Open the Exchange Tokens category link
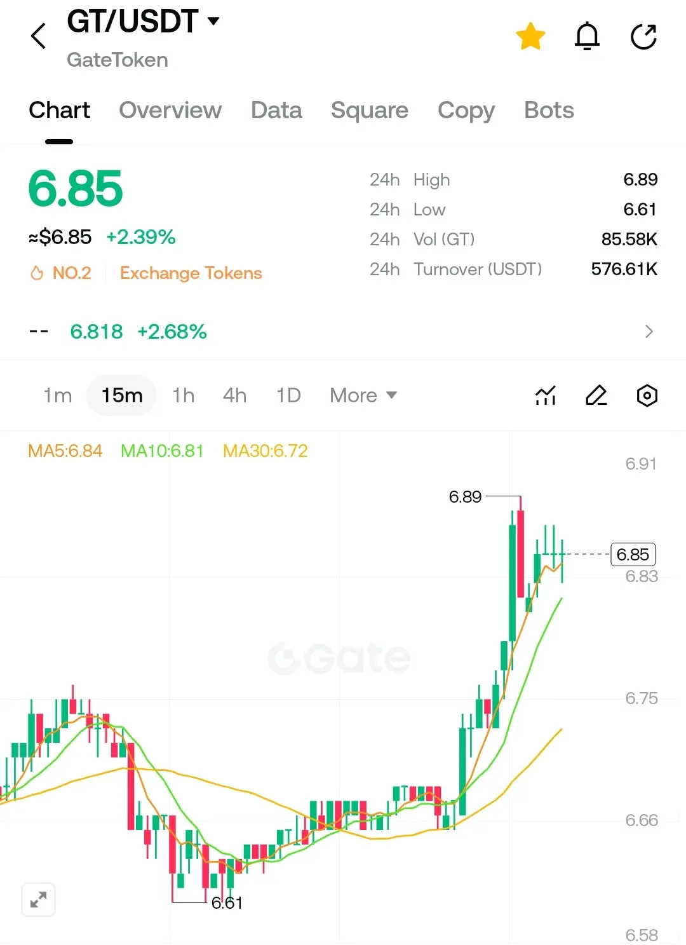Viewport: 686px width, 945px height. point(191,273)
